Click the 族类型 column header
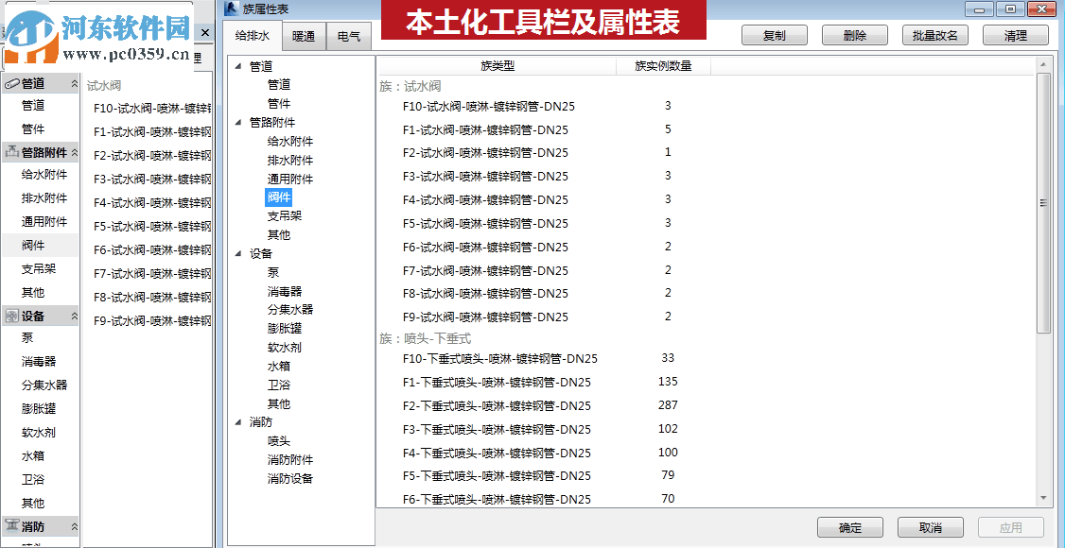The width and height of the screenshot is (1065, 548). (498, 66)
